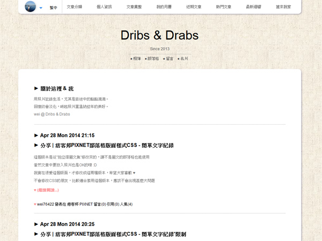Go to the 部落格 blog link
The height and width of the screenshot is (241, 322).
tap(152, 58)
